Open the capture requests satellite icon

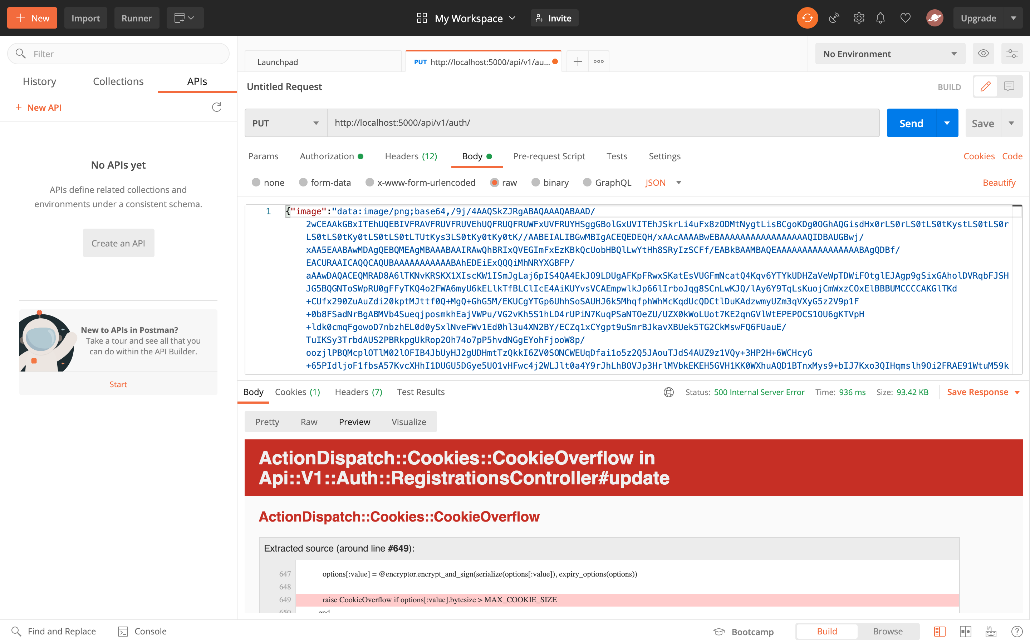tap(834, 18)
